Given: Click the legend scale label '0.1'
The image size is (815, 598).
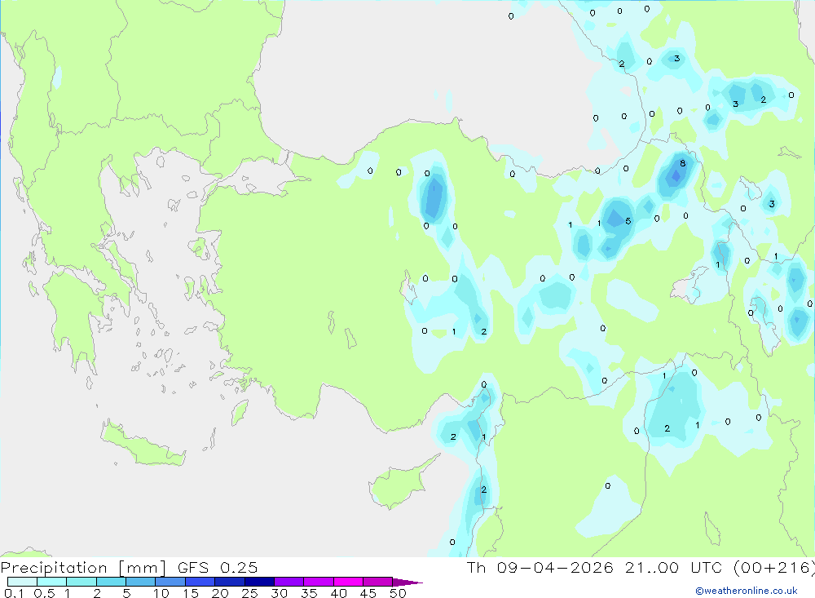Looking at the screenshot, I should coord(14,593).
